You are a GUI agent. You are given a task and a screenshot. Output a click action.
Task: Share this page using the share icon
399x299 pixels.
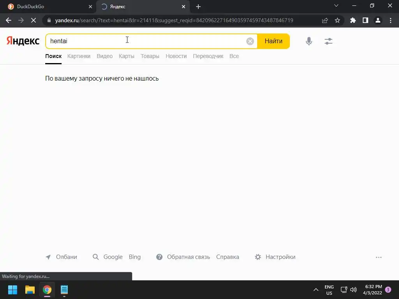click(325, 20)
